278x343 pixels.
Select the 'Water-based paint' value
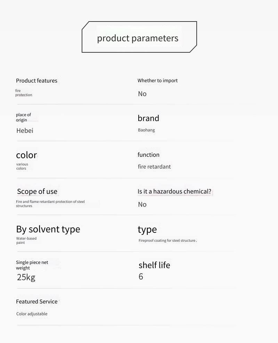coord(26,240)
